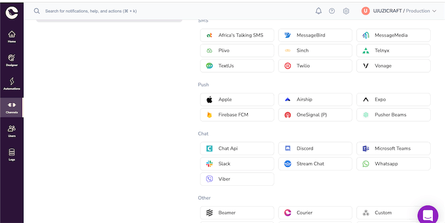Select the Expo push provider
The height and width of the screenshot is (223, 445).
(x=393, y=99)
